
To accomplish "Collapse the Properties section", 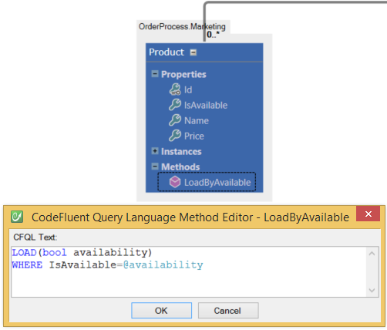I will [155, 74].
